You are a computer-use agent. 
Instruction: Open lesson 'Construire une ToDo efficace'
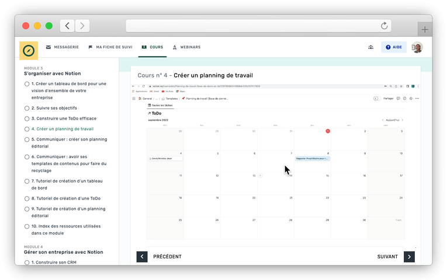coord(64,118)
